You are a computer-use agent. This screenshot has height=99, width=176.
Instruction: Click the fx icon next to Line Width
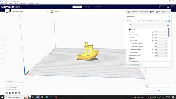pyautogui.click(x=153, y=38)
